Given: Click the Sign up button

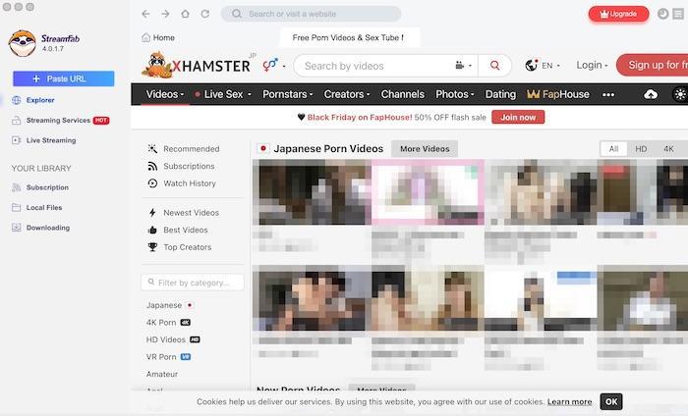Looking at the screenshot, I should pyautogui.click(x=653, y=66).
